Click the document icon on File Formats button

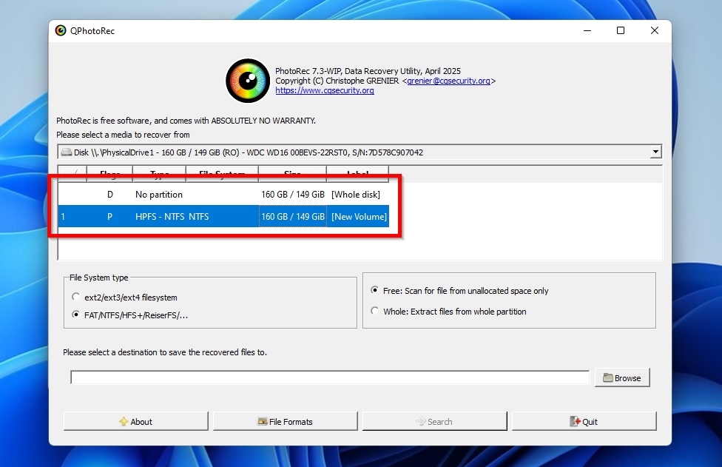pos(263,420)
